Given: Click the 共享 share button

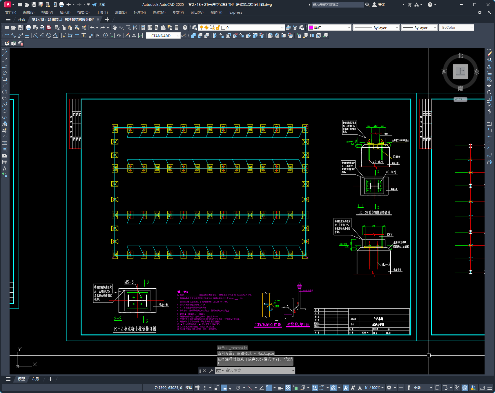Looking at the screenshot, I should pos(99,5).
